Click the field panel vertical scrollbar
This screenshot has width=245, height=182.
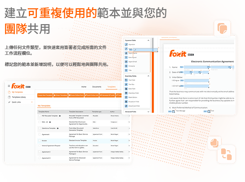point(153,75)
